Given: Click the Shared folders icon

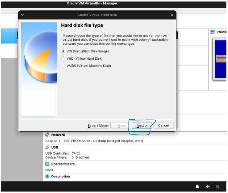Looking at the screenshot, I should point(47,164).
